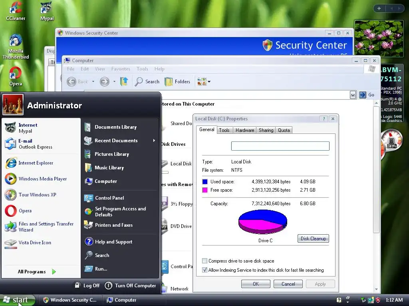Viewport: 409px width, 306px height.
Task: Open Back button history dropdown arrow
Action: (x=93, y=81)
